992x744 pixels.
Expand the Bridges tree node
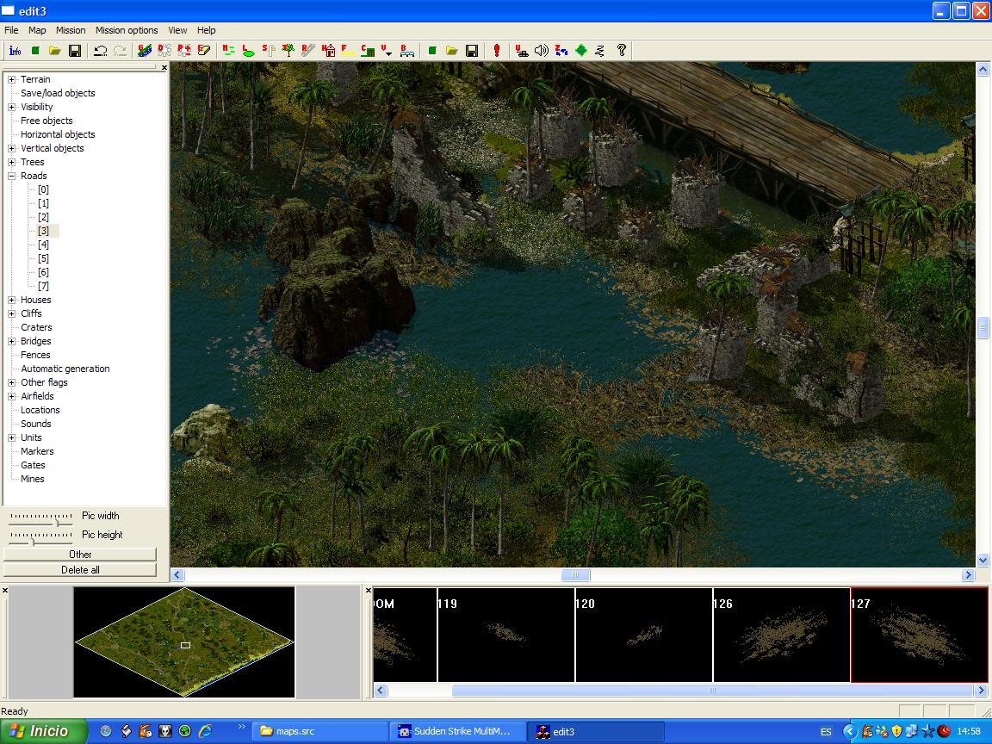11,342
